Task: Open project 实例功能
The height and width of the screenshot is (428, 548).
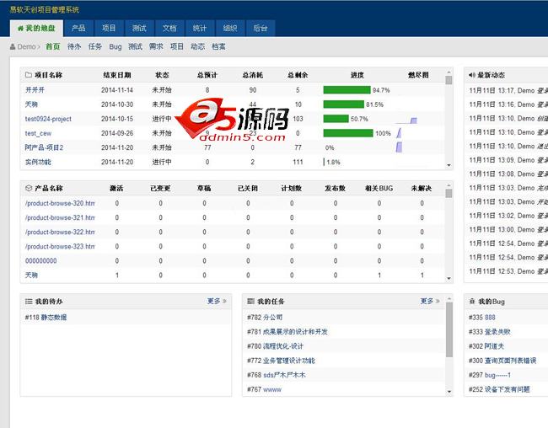Action: click(38, 162)
